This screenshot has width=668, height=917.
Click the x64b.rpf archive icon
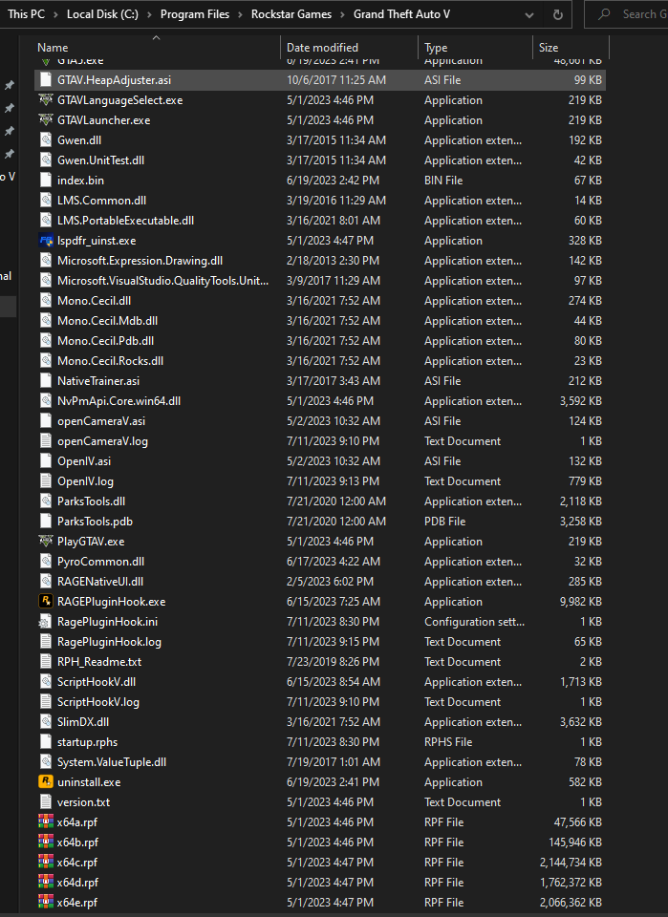(46, 842)
